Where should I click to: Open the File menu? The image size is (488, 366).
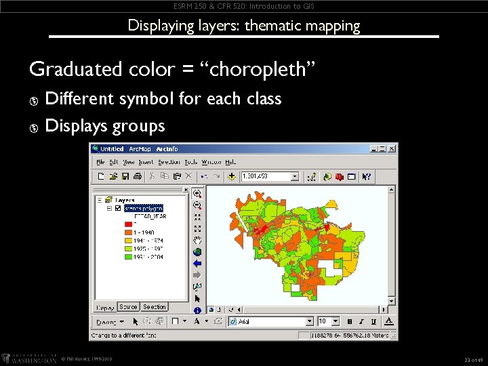[x=100, y=162]
